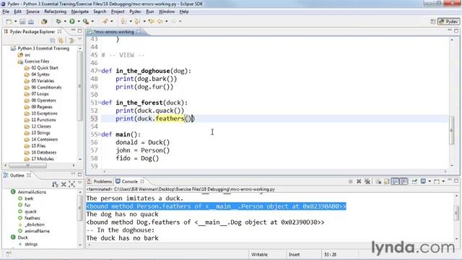The height and width of the screenshot is (260, 462).
Task: Click the Console vertical scrollbar thumb
Action: [x=456, y=212]
